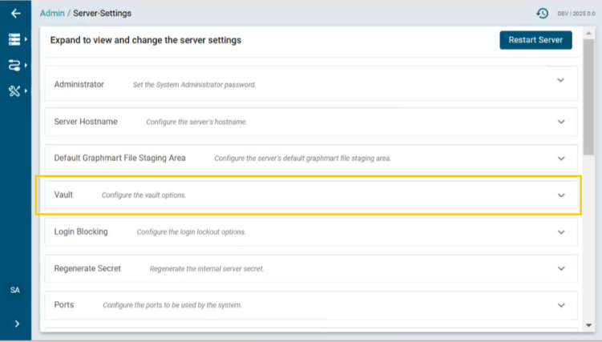This screenshot has height=342, width=602.
Task: Click the Login Blocking section title
Action: click(81, 231)
